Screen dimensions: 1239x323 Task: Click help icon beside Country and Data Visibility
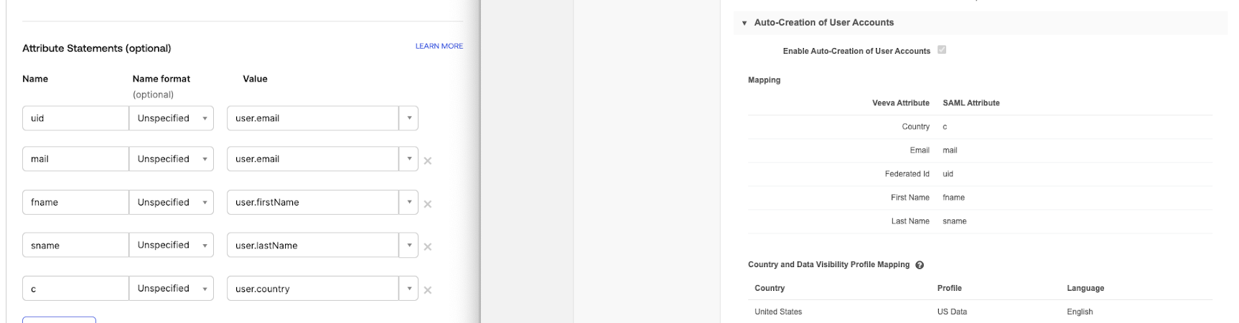[x=920, y=265]
